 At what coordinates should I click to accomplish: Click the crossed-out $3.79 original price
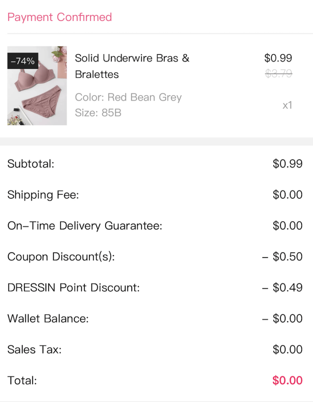[278, 73]
